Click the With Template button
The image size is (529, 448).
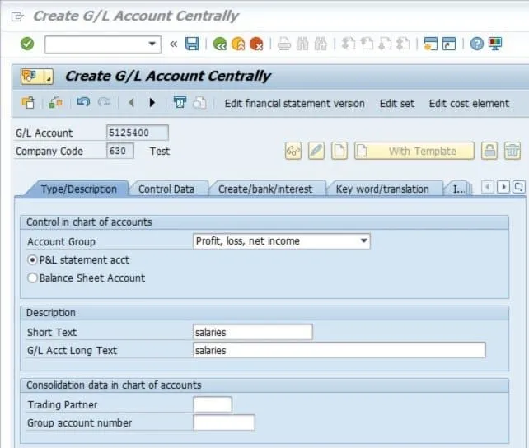click(x=422, y=151)
